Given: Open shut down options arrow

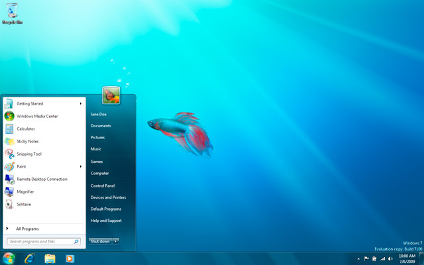Looking at the screenshot, I should [115, 241].
